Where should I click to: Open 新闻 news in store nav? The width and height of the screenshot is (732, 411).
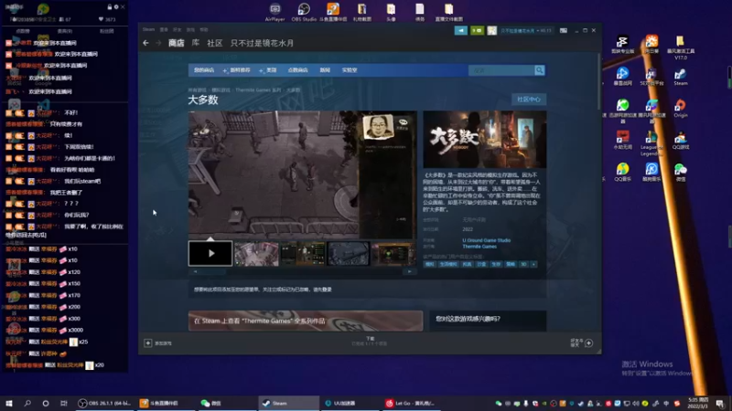325,70
